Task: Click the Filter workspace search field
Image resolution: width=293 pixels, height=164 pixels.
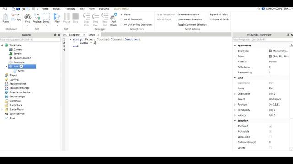Action: (30, 40)
